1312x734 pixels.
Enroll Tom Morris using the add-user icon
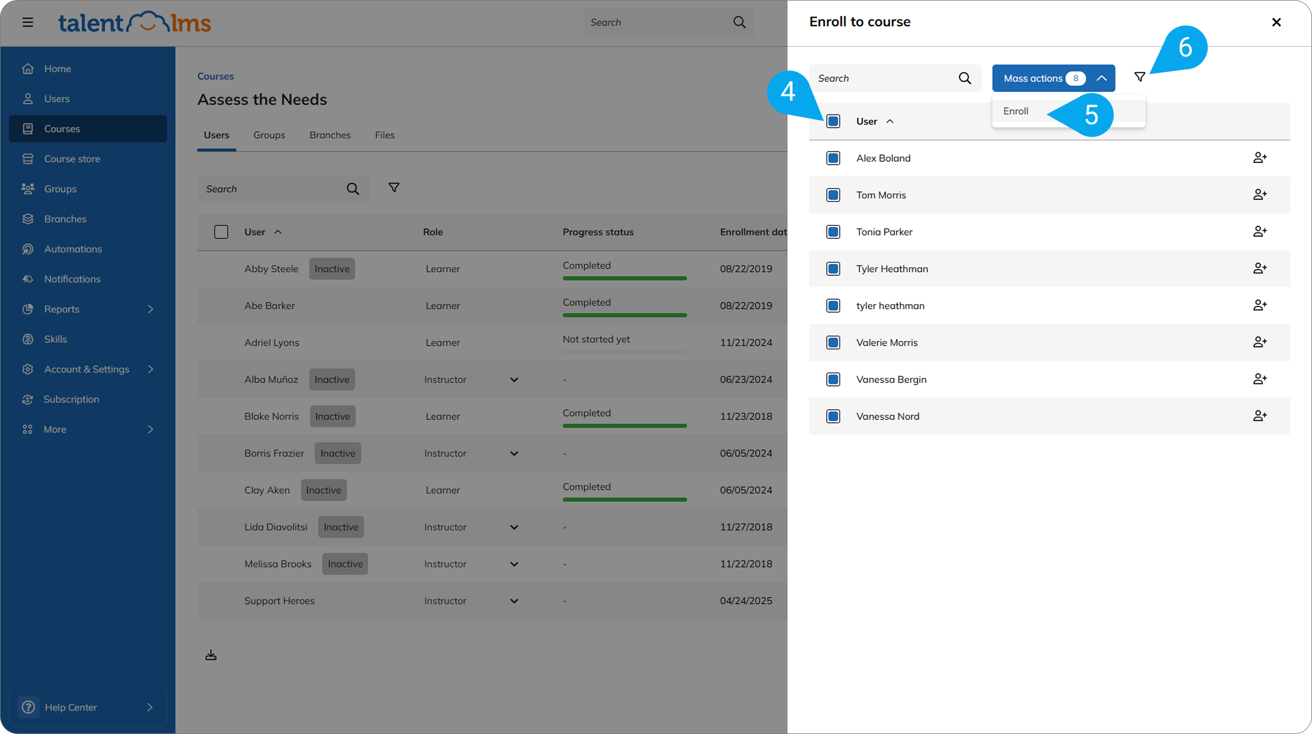click(x=1260, y=195)
